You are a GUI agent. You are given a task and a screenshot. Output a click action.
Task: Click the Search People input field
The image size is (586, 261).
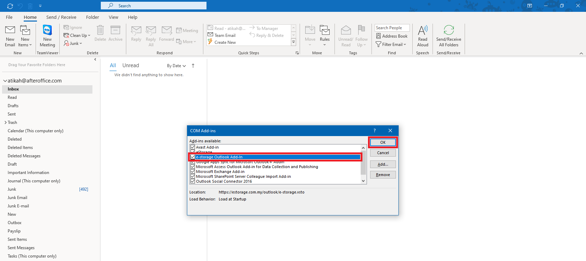click(x=392, y=28)
